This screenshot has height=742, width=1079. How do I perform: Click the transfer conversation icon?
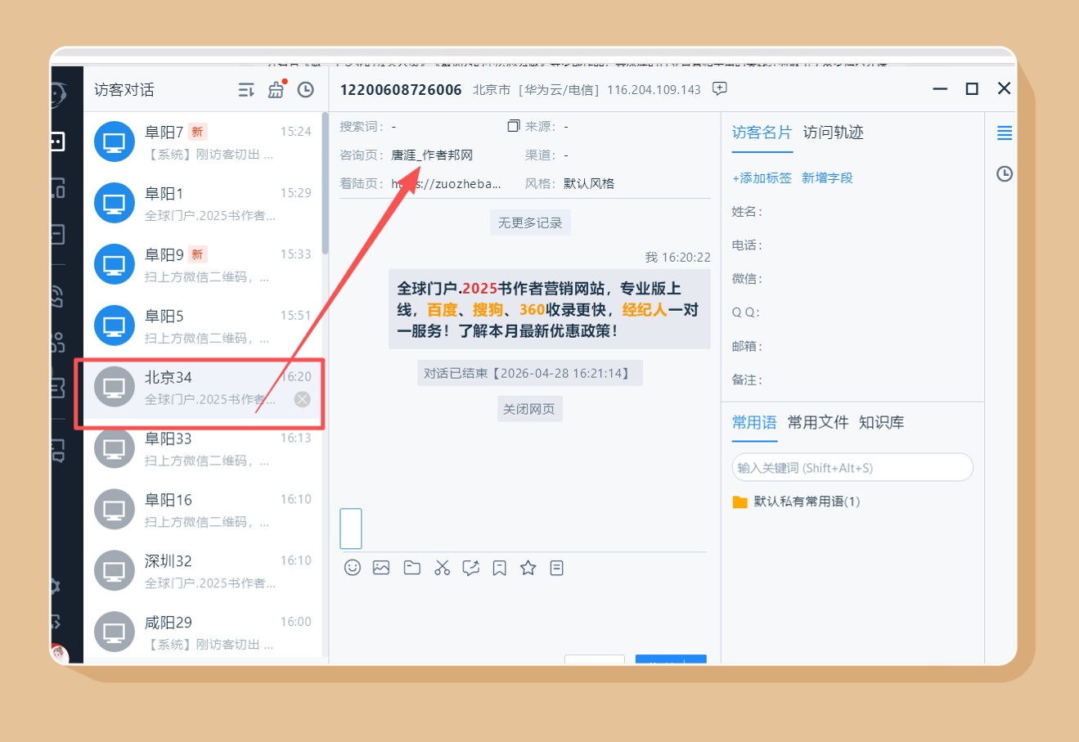click(471, 568)
